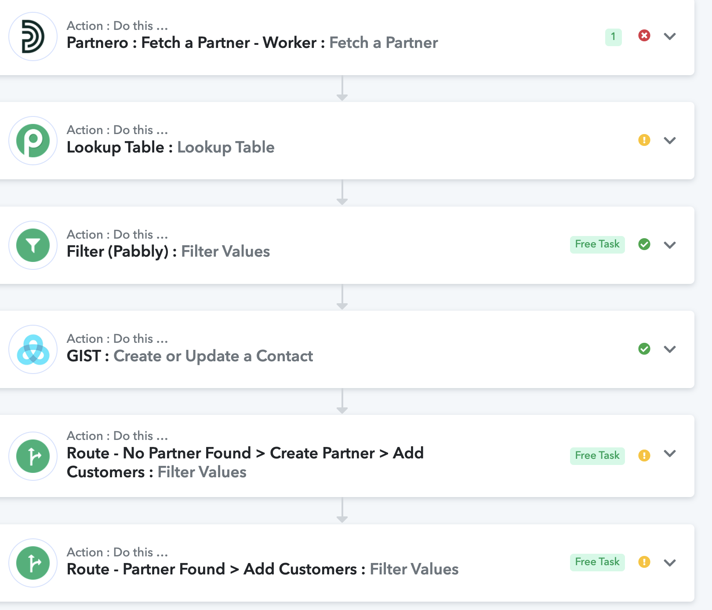Expand the Partnero Fetch a Partner step
Viewport: 712px width, 610px height.
[670, 36]
